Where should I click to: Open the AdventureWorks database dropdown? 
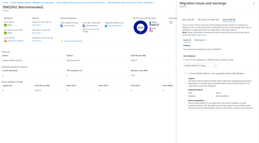(200, 65)
